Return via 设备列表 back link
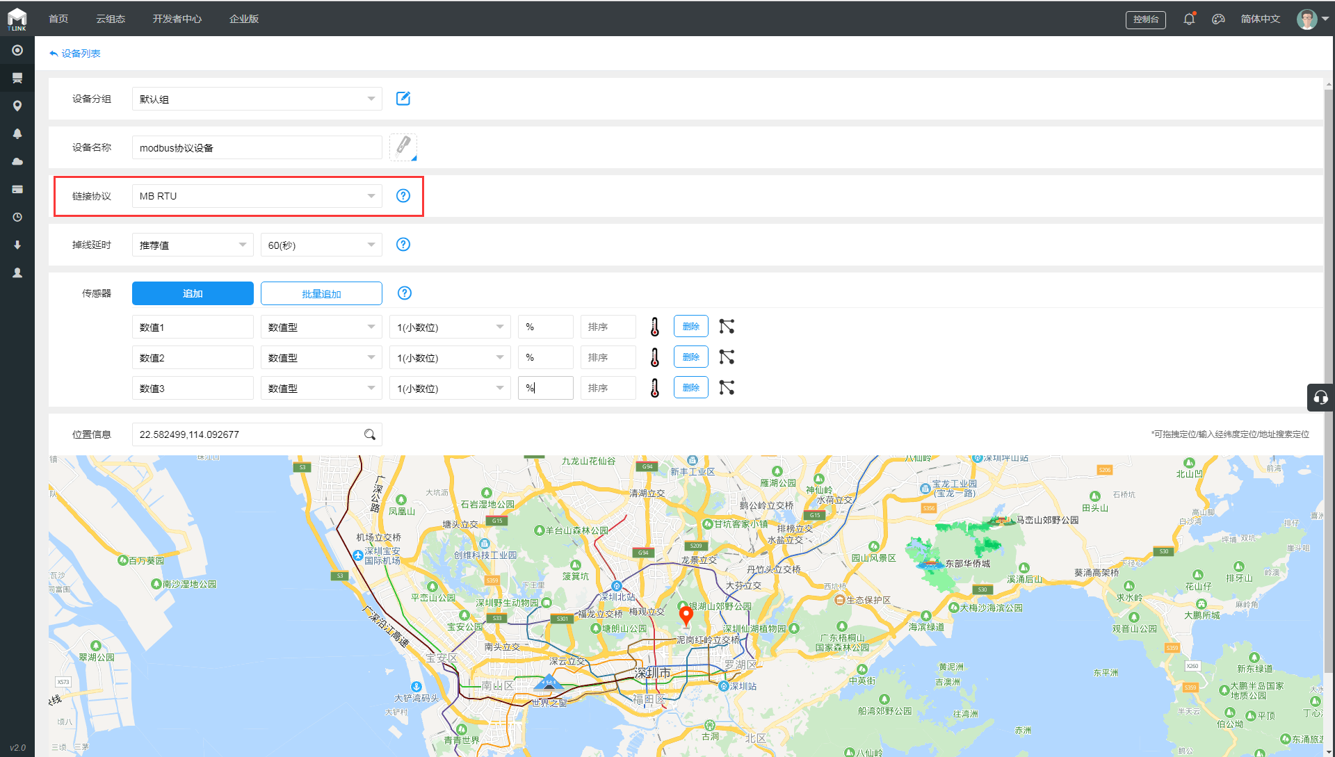Screen dimensions: 1335x757 [75, 54]
